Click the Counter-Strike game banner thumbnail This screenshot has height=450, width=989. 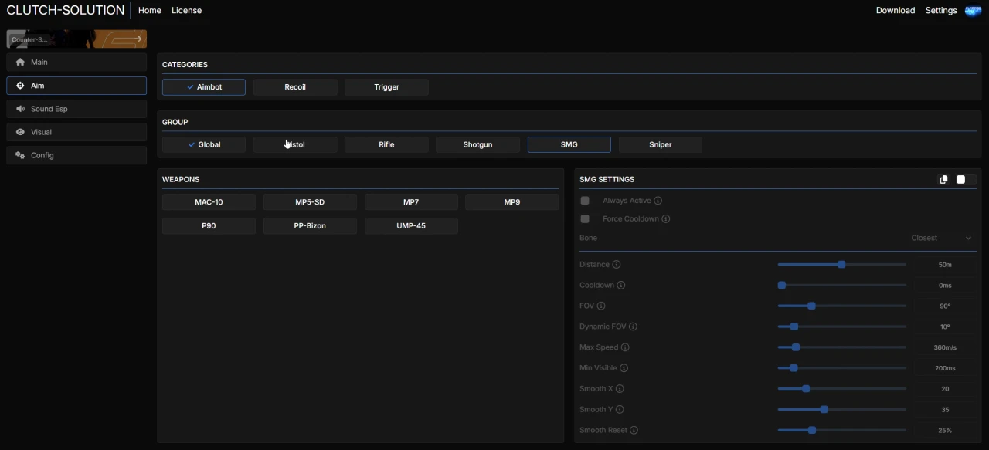click(76, 39)
